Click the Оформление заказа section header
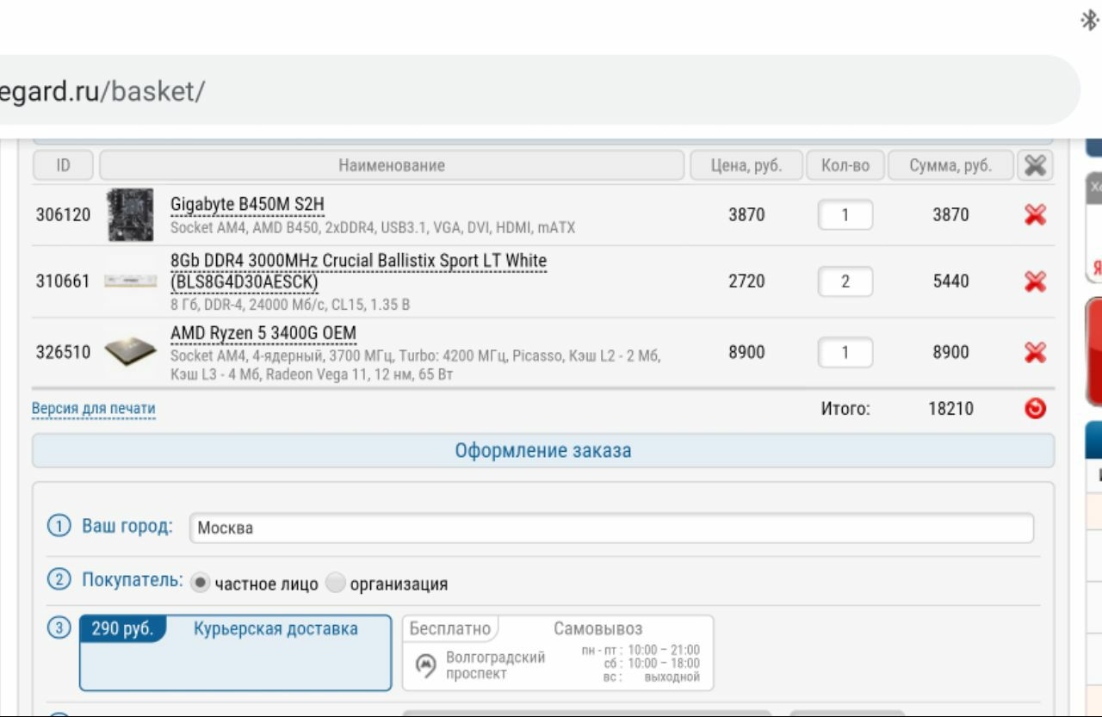Image resolution: width=1102 pixels, height=717 pixels. (543, 450)
